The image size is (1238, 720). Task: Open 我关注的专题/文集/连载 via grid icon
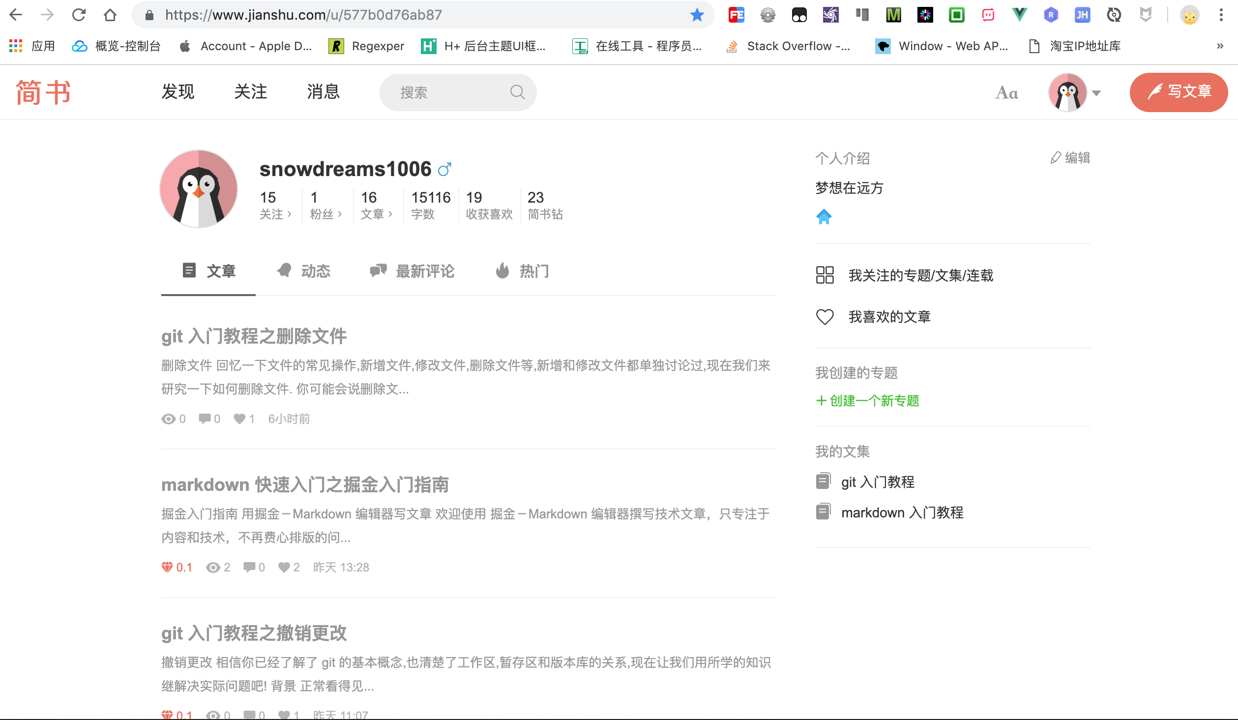click(825, 275)
